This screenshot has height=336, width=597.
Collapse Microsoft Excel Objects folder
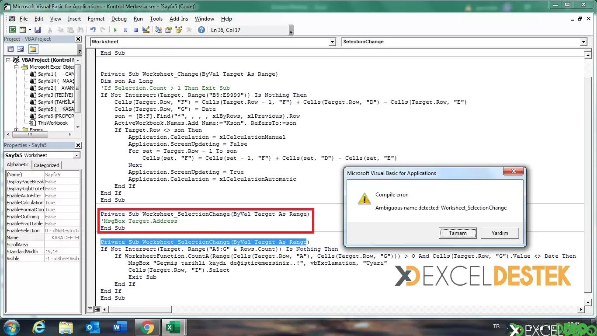(17, 67)
